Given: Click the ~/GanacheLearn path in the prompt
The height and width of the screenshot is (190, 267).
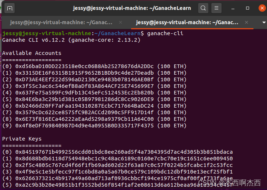Looking at the screenshot, I should coord(118,33).
